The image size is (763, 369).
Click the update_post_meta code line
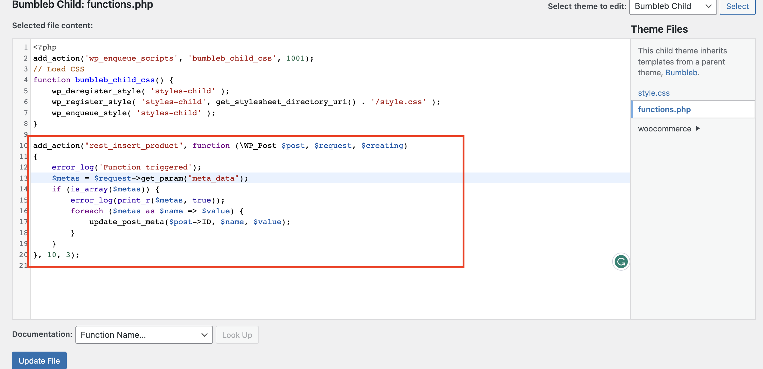click(189, 222)
